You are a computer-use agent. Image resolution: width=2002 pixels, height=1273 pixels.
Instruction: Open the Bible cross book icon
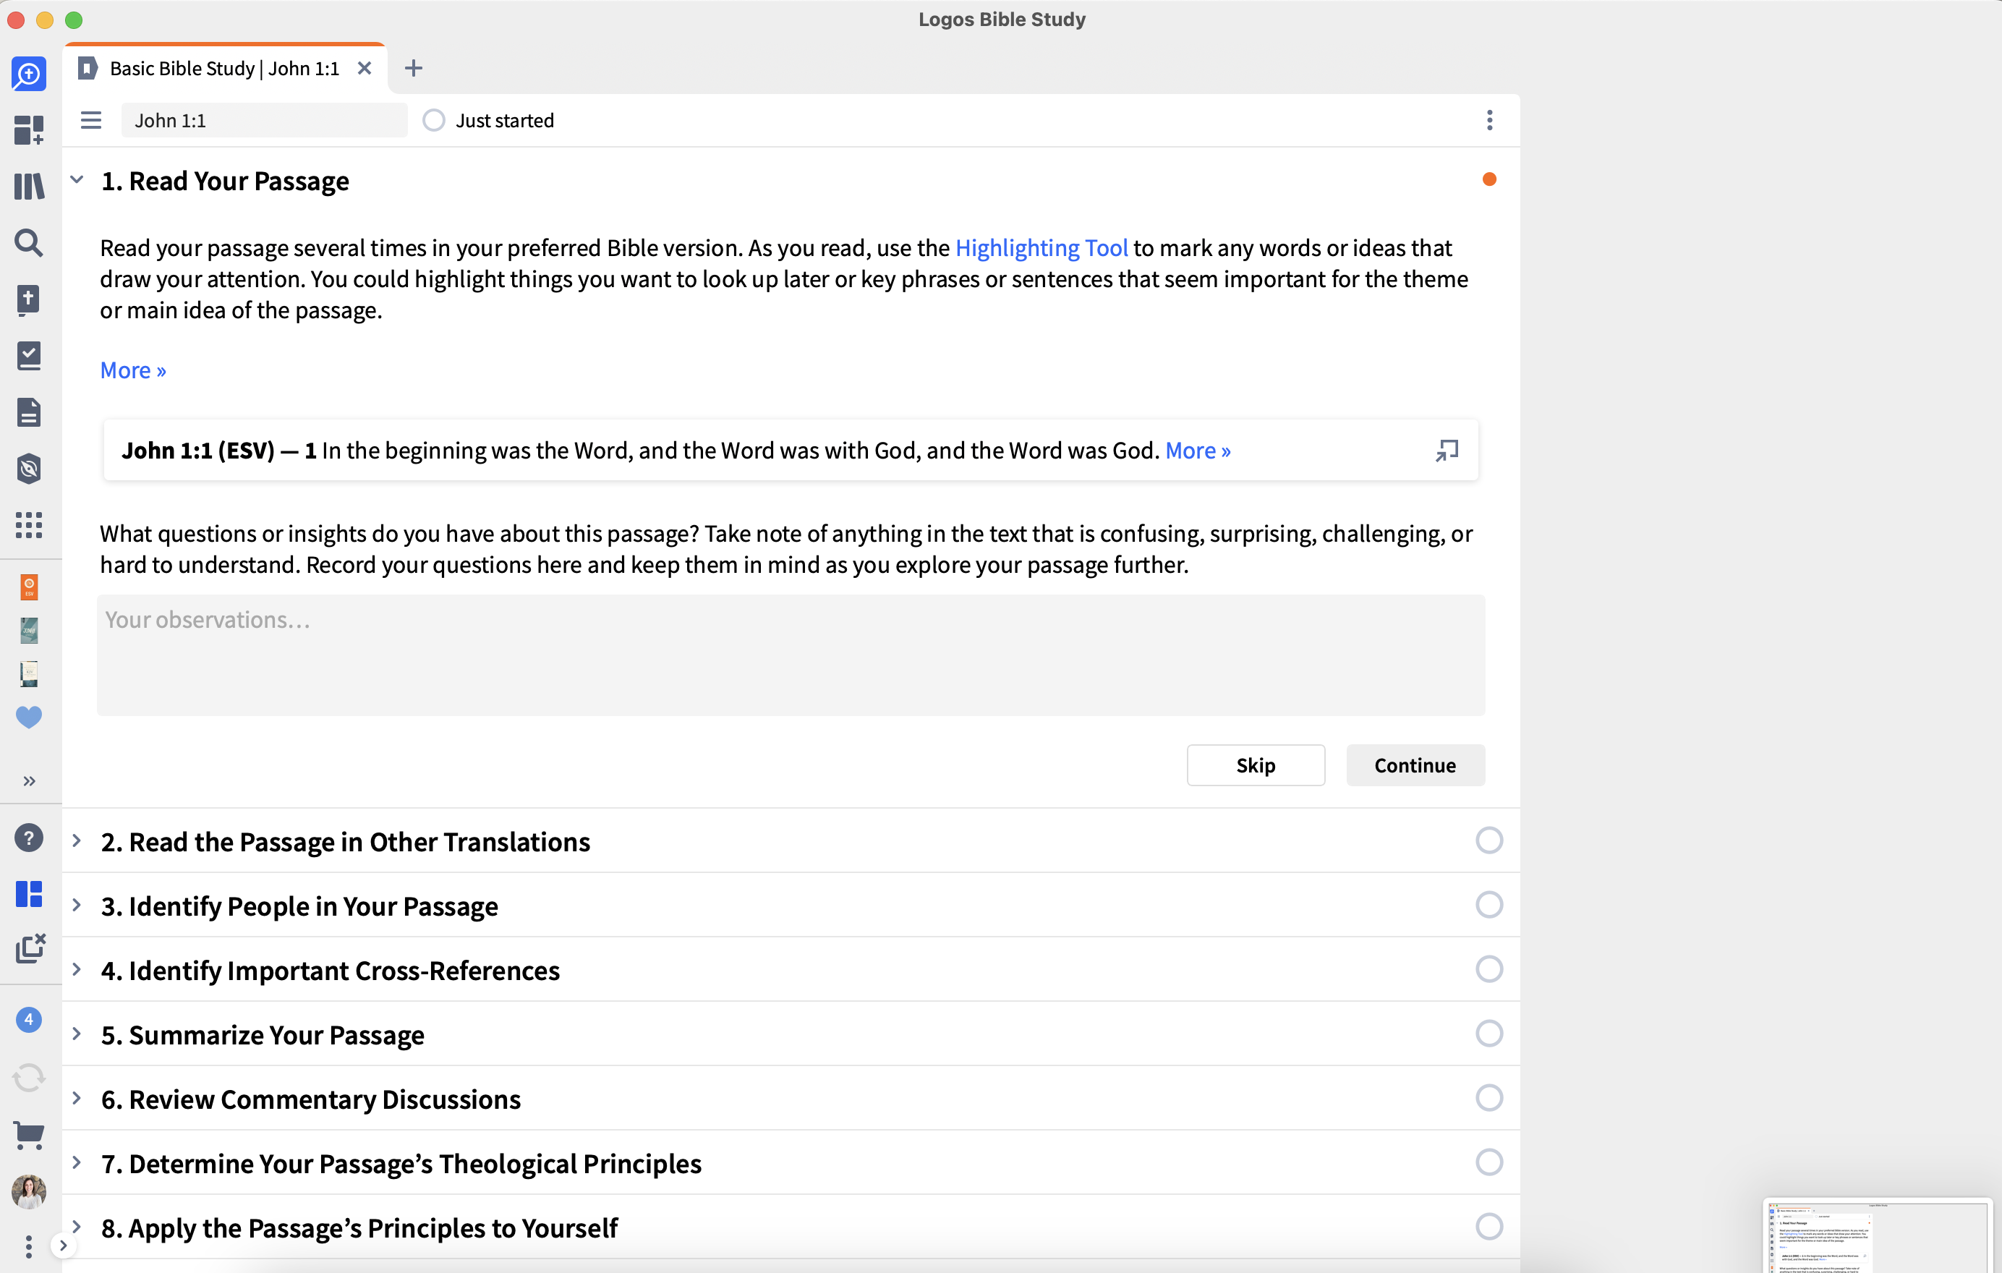(x=29, y=299)
